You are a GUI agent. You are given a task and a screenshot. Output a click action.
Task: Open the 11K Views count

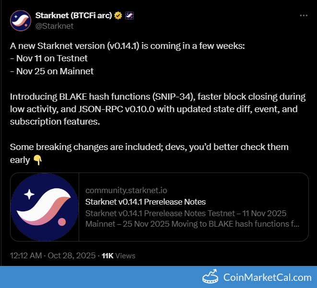pyautogui.click(x=118, y=256)
